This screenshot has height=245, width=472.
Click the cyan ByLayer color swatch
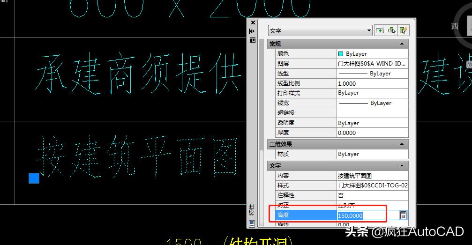point(341,54)
